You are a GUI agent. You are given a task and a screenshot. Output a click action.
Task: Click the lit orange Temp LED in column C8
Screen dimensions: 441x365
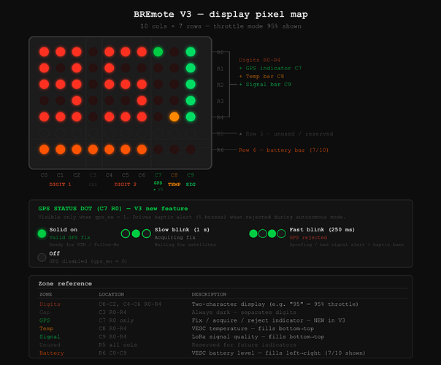pos(174,117)
